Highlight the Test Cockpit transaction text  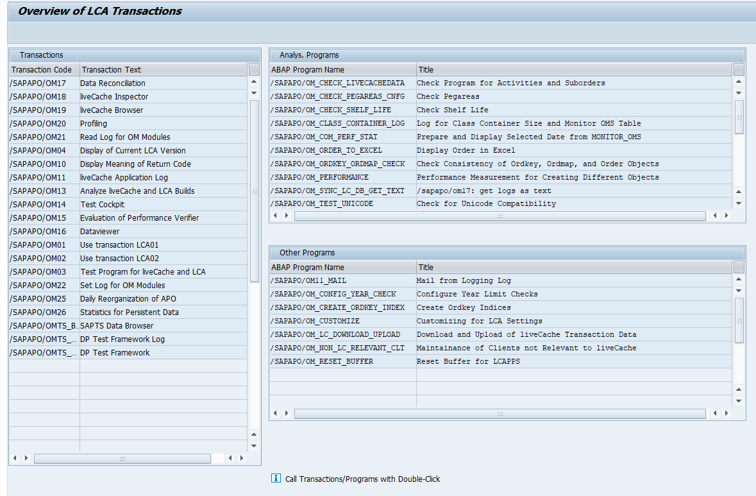click(x=102, y=204)
